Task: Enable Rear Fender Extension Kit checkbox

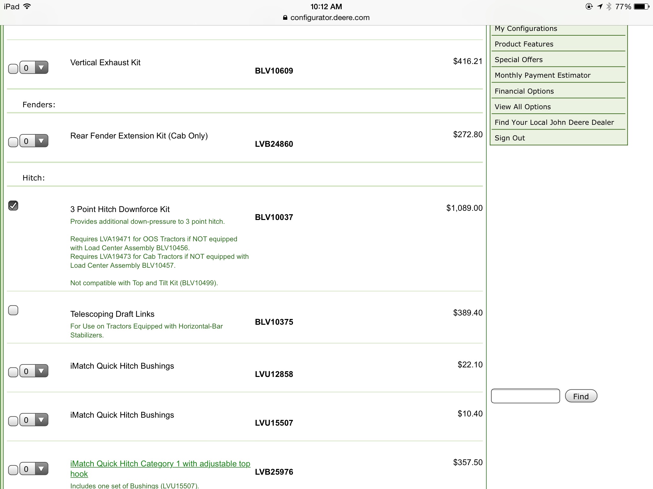Action: [x=13, y=142]
